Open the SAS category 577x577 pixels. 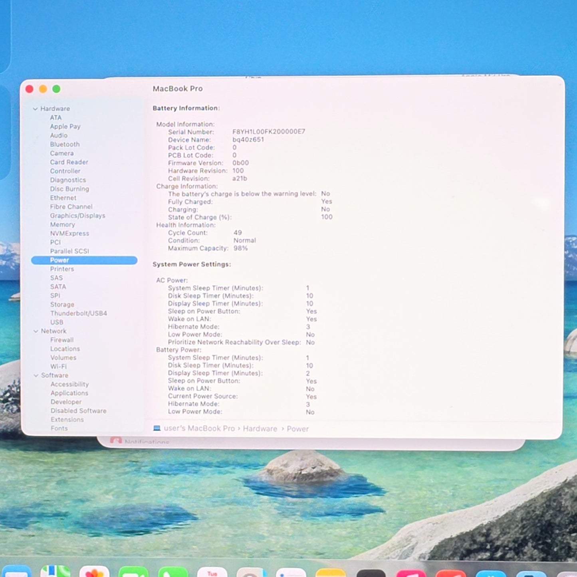[56, 278]
